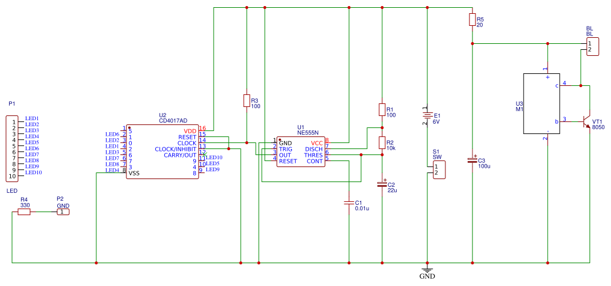Screen dimensions: 611x286
Task: Click the TRIG pin label on U1
Action: (x=285, y=149)
